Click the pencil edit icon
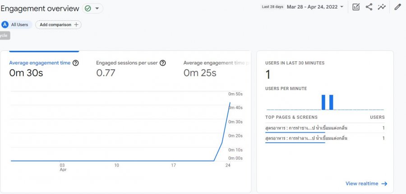Screen dimensions: 406x194 [397, 7]
